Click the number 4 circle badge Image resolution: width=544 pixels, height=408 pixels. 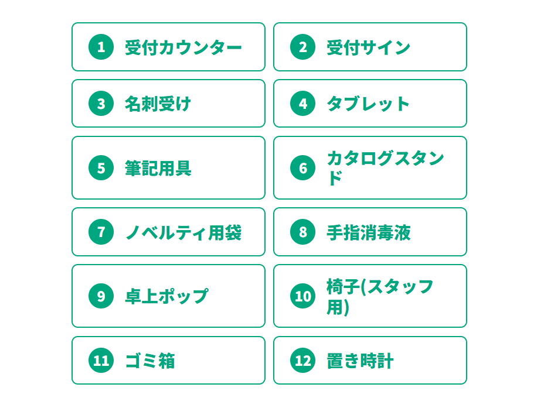click(302, 104)
